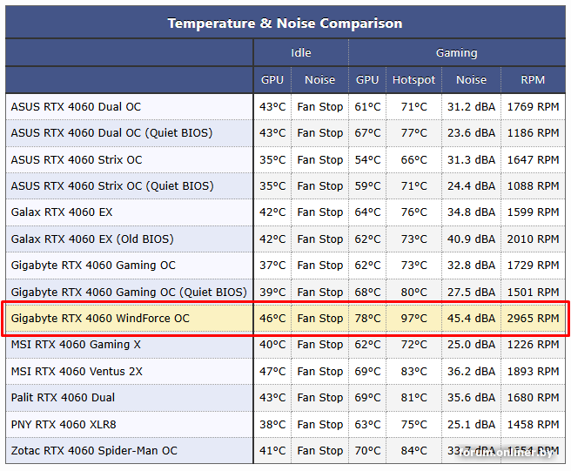Select the PNY RTX 4060 XLR8 label
Image resolution: width=571 pixels, height=471 pixels.
[x=64, y=424]
